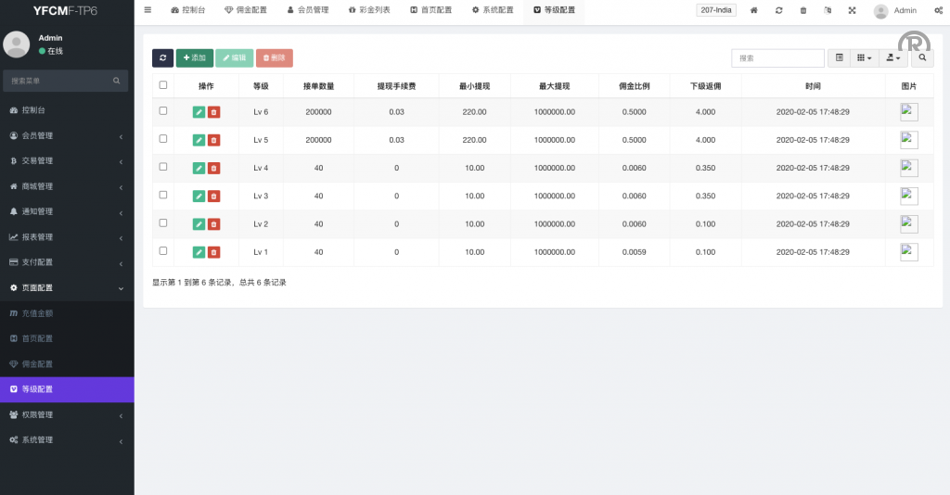Click the 207-India label button
This screenshot has height=495, width=950.
tap(716, 10)
